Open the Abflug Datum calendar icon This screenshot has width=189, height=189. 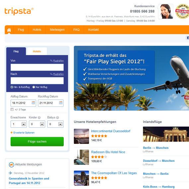tap(33, 102)
